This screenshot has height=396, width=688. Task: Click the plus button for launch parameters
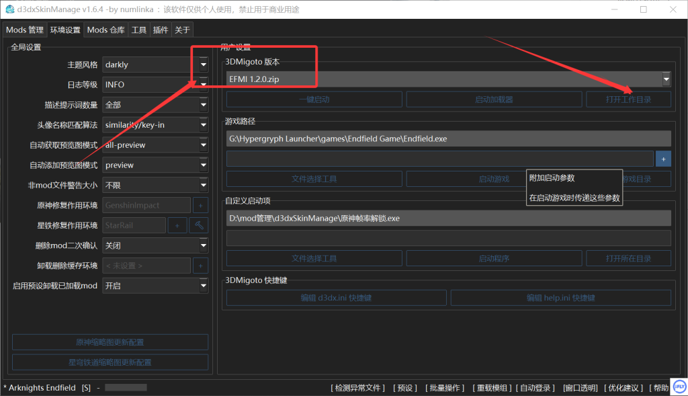pyautogui.click(x=663, y=159)
